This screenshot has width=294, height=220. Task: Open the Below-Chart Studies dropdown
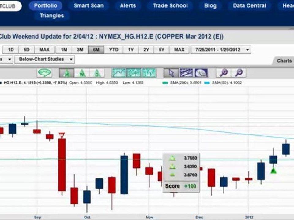click(45, 60)
